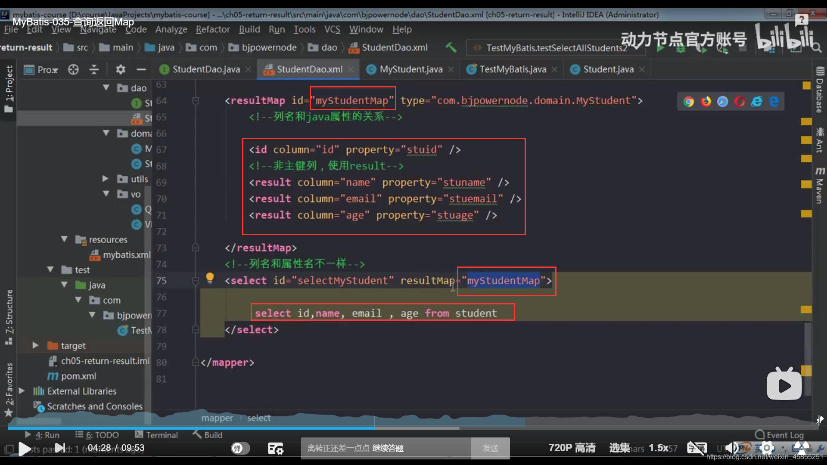Collapse the resources folder
The image size is (827, 465).
(64, 239)
